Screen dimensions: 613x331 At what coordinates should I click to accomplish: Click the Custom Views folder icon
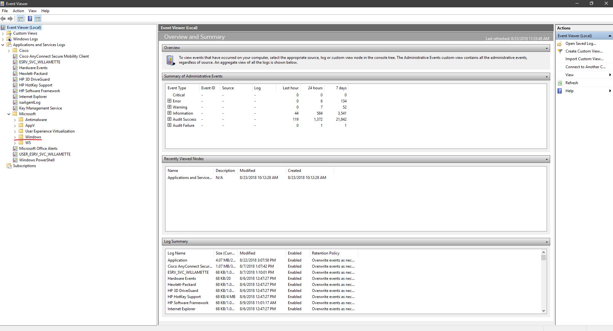click(9, 33)
